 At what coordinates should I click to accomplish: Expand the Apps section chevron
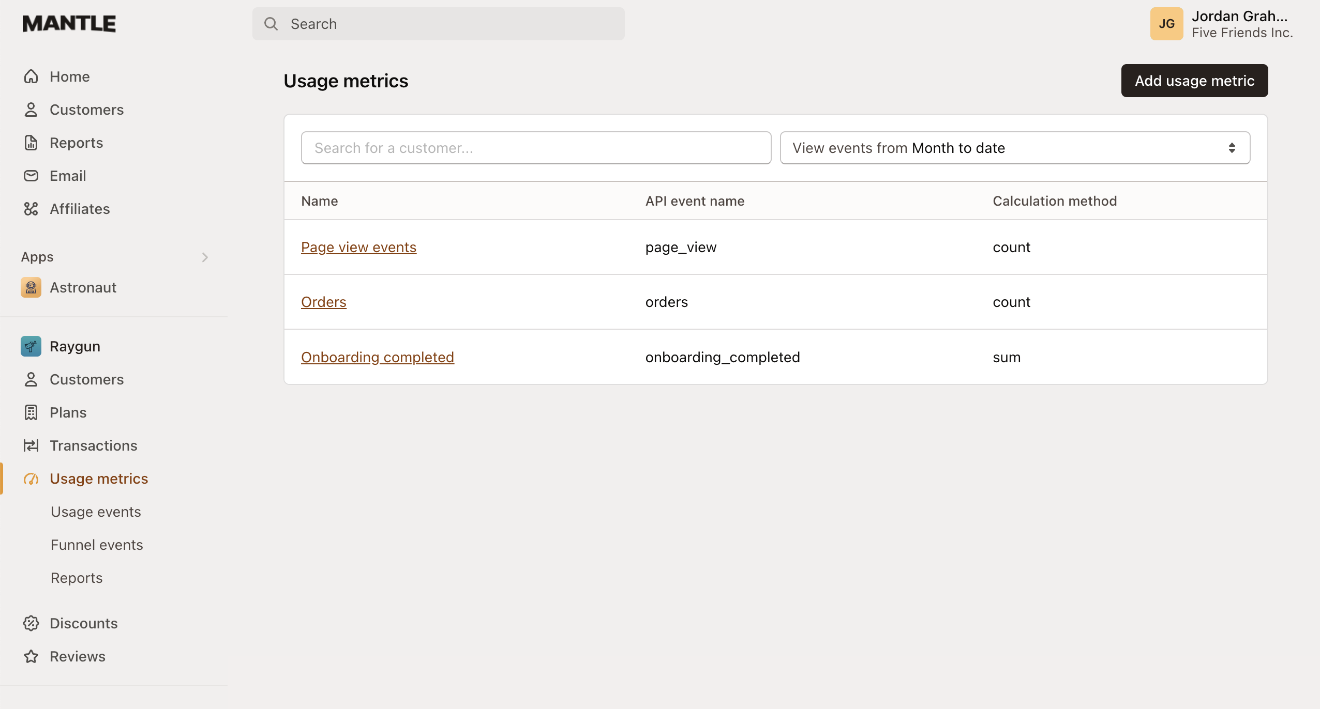click(205, 257)
